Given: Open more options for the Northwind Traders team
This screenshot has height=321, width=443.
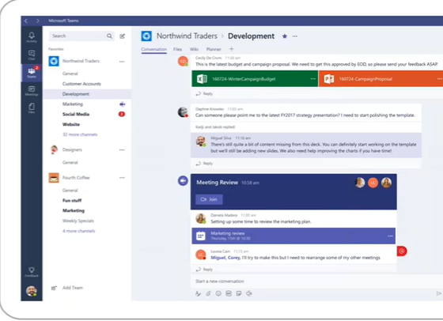Looking at the screenshot, I should [122, 61].
